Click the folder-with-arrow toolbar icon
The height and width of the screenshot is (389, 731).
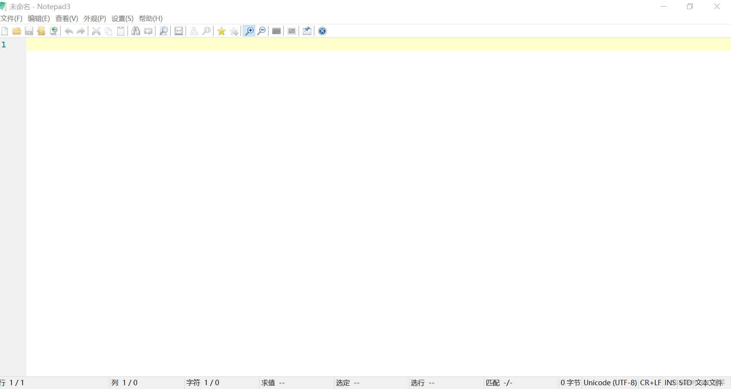click(x=41, y=31)
